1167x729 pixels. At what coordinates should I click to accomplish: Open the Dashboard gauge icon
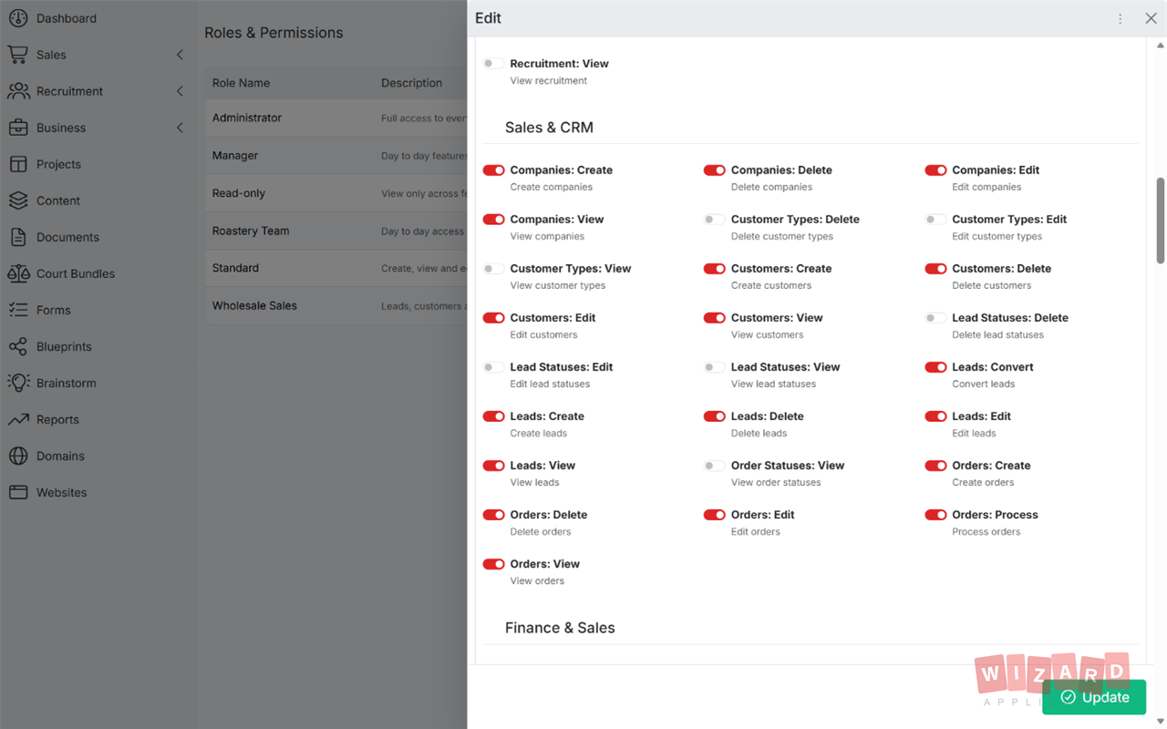(x=18, y=18)
